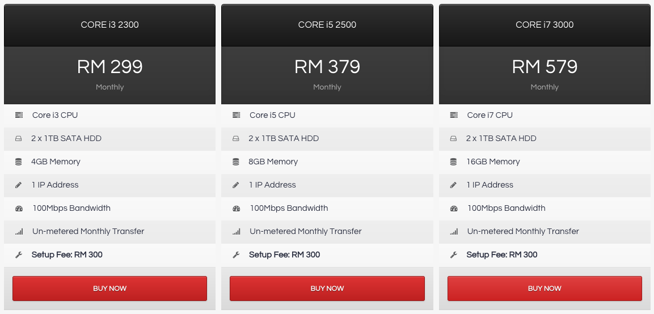The image size is (654, 314).
Task: Click the Buy Now button for Core i5 2500
Action: point(327,288)
